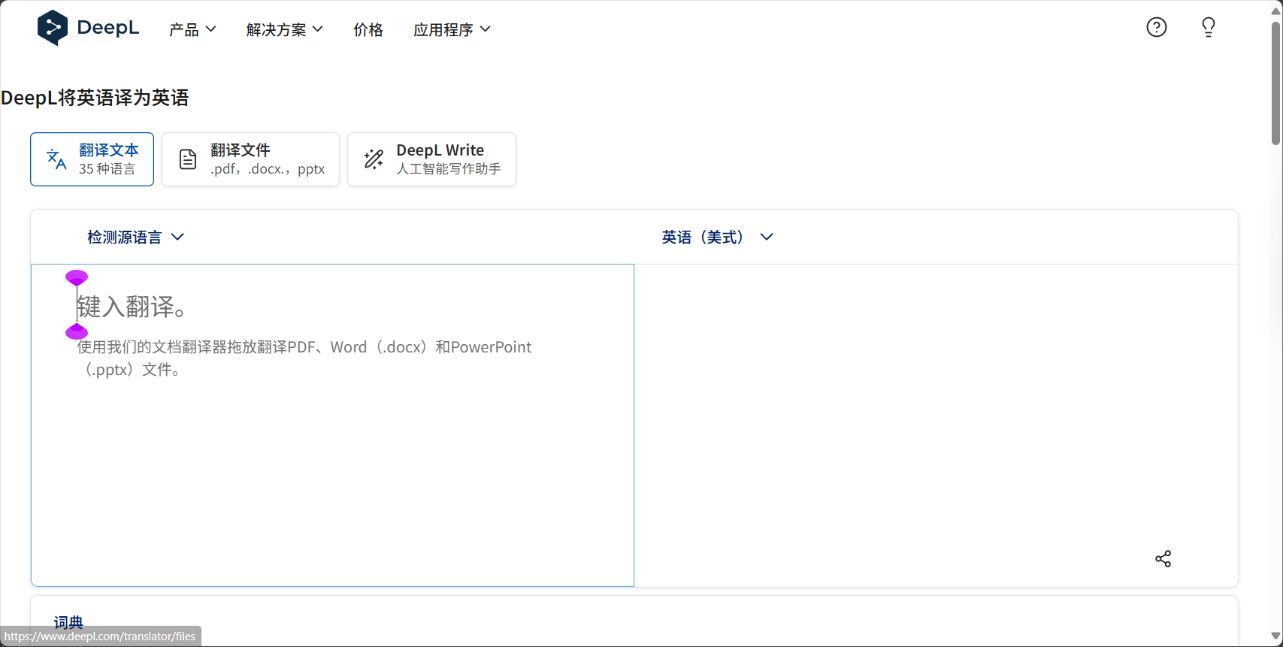The width and height of the screenshot is (1283, 647).
Task: Click the share icon in the translation panel
Action: pos(1163,558)
